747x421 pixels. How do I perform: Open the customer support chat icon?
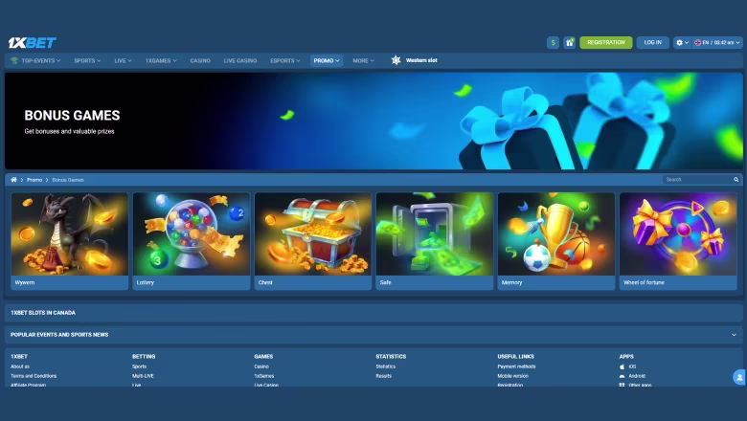pos(739,377)
